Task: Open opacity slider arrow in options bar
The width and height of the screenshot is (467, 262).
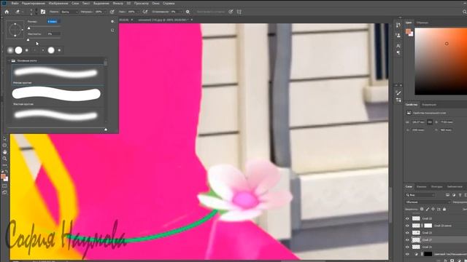Action: 105,12
